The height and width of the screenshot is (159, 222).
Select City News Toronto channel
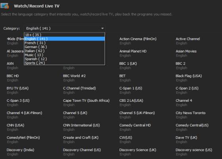point(190,113)
